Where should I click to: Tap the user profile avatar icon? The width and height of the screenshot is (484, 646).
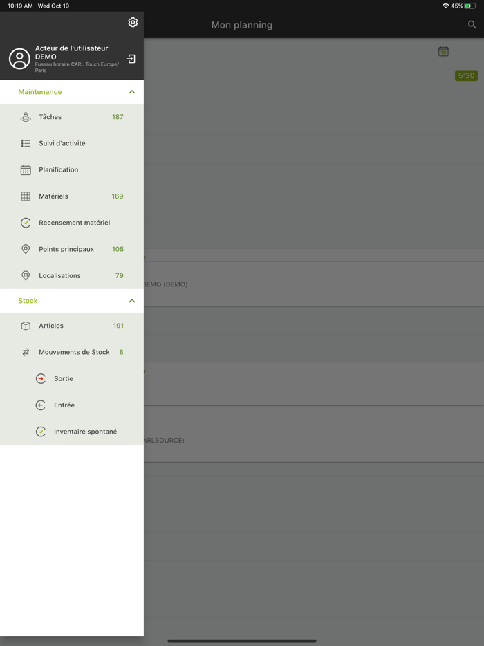[20, 59]
